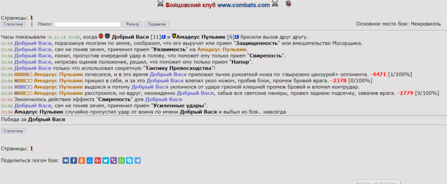Focus the Поиск search field
The image size is (447, 184).
point(88,24)
